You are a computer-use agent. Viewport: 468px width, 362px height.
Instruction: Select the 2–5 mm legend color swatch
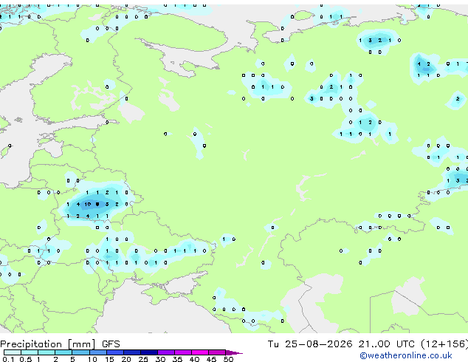click(x=63, y=352)
